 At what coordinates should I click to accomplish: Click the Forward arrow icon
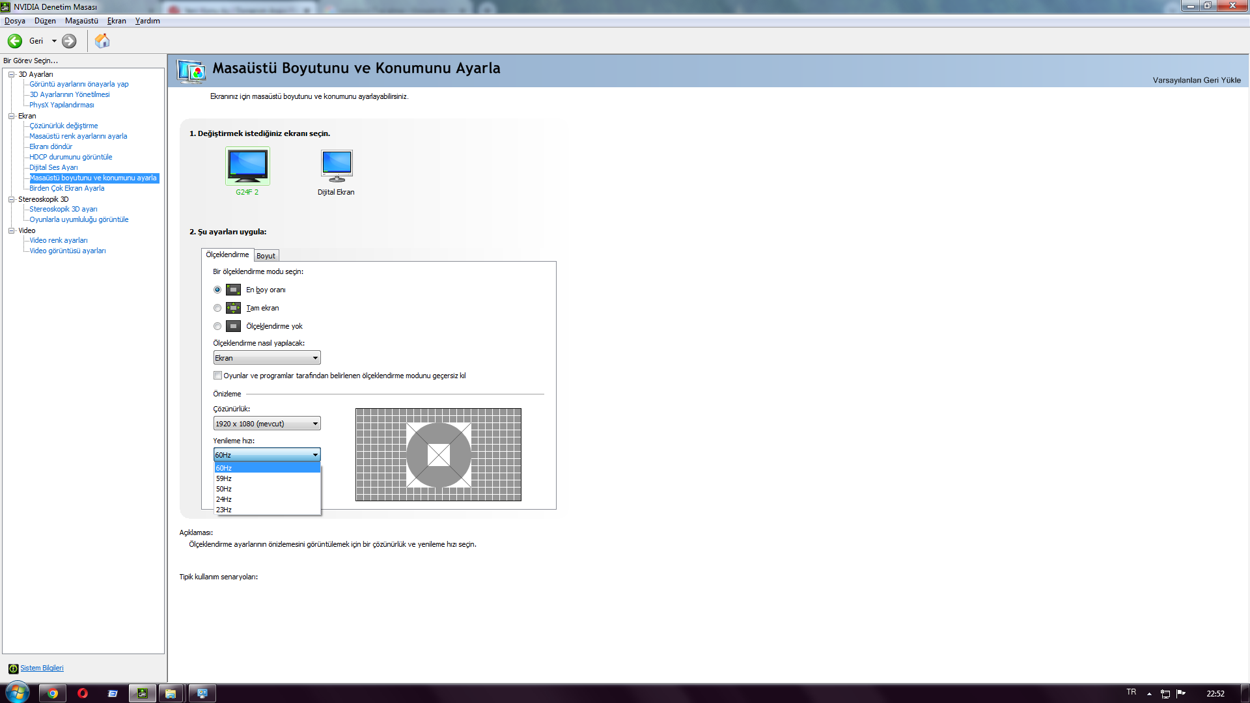[x=69, y=41]
